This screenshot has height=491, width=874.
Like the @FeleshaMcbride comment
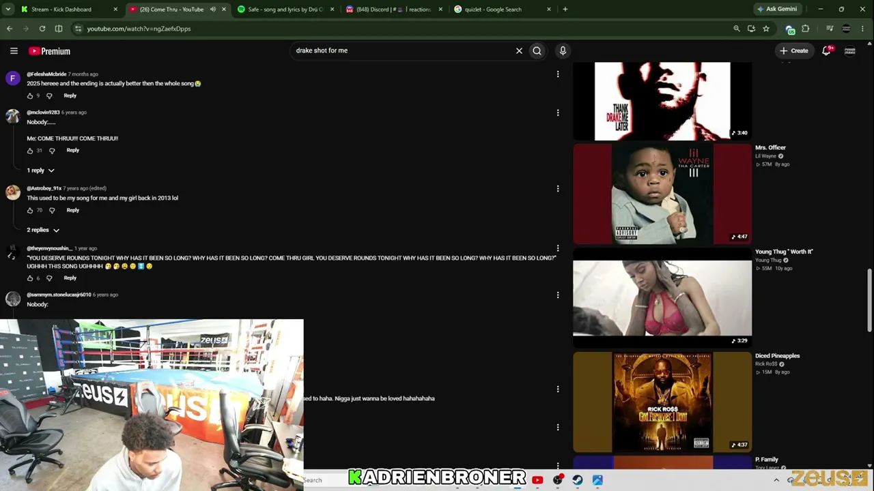30,96
